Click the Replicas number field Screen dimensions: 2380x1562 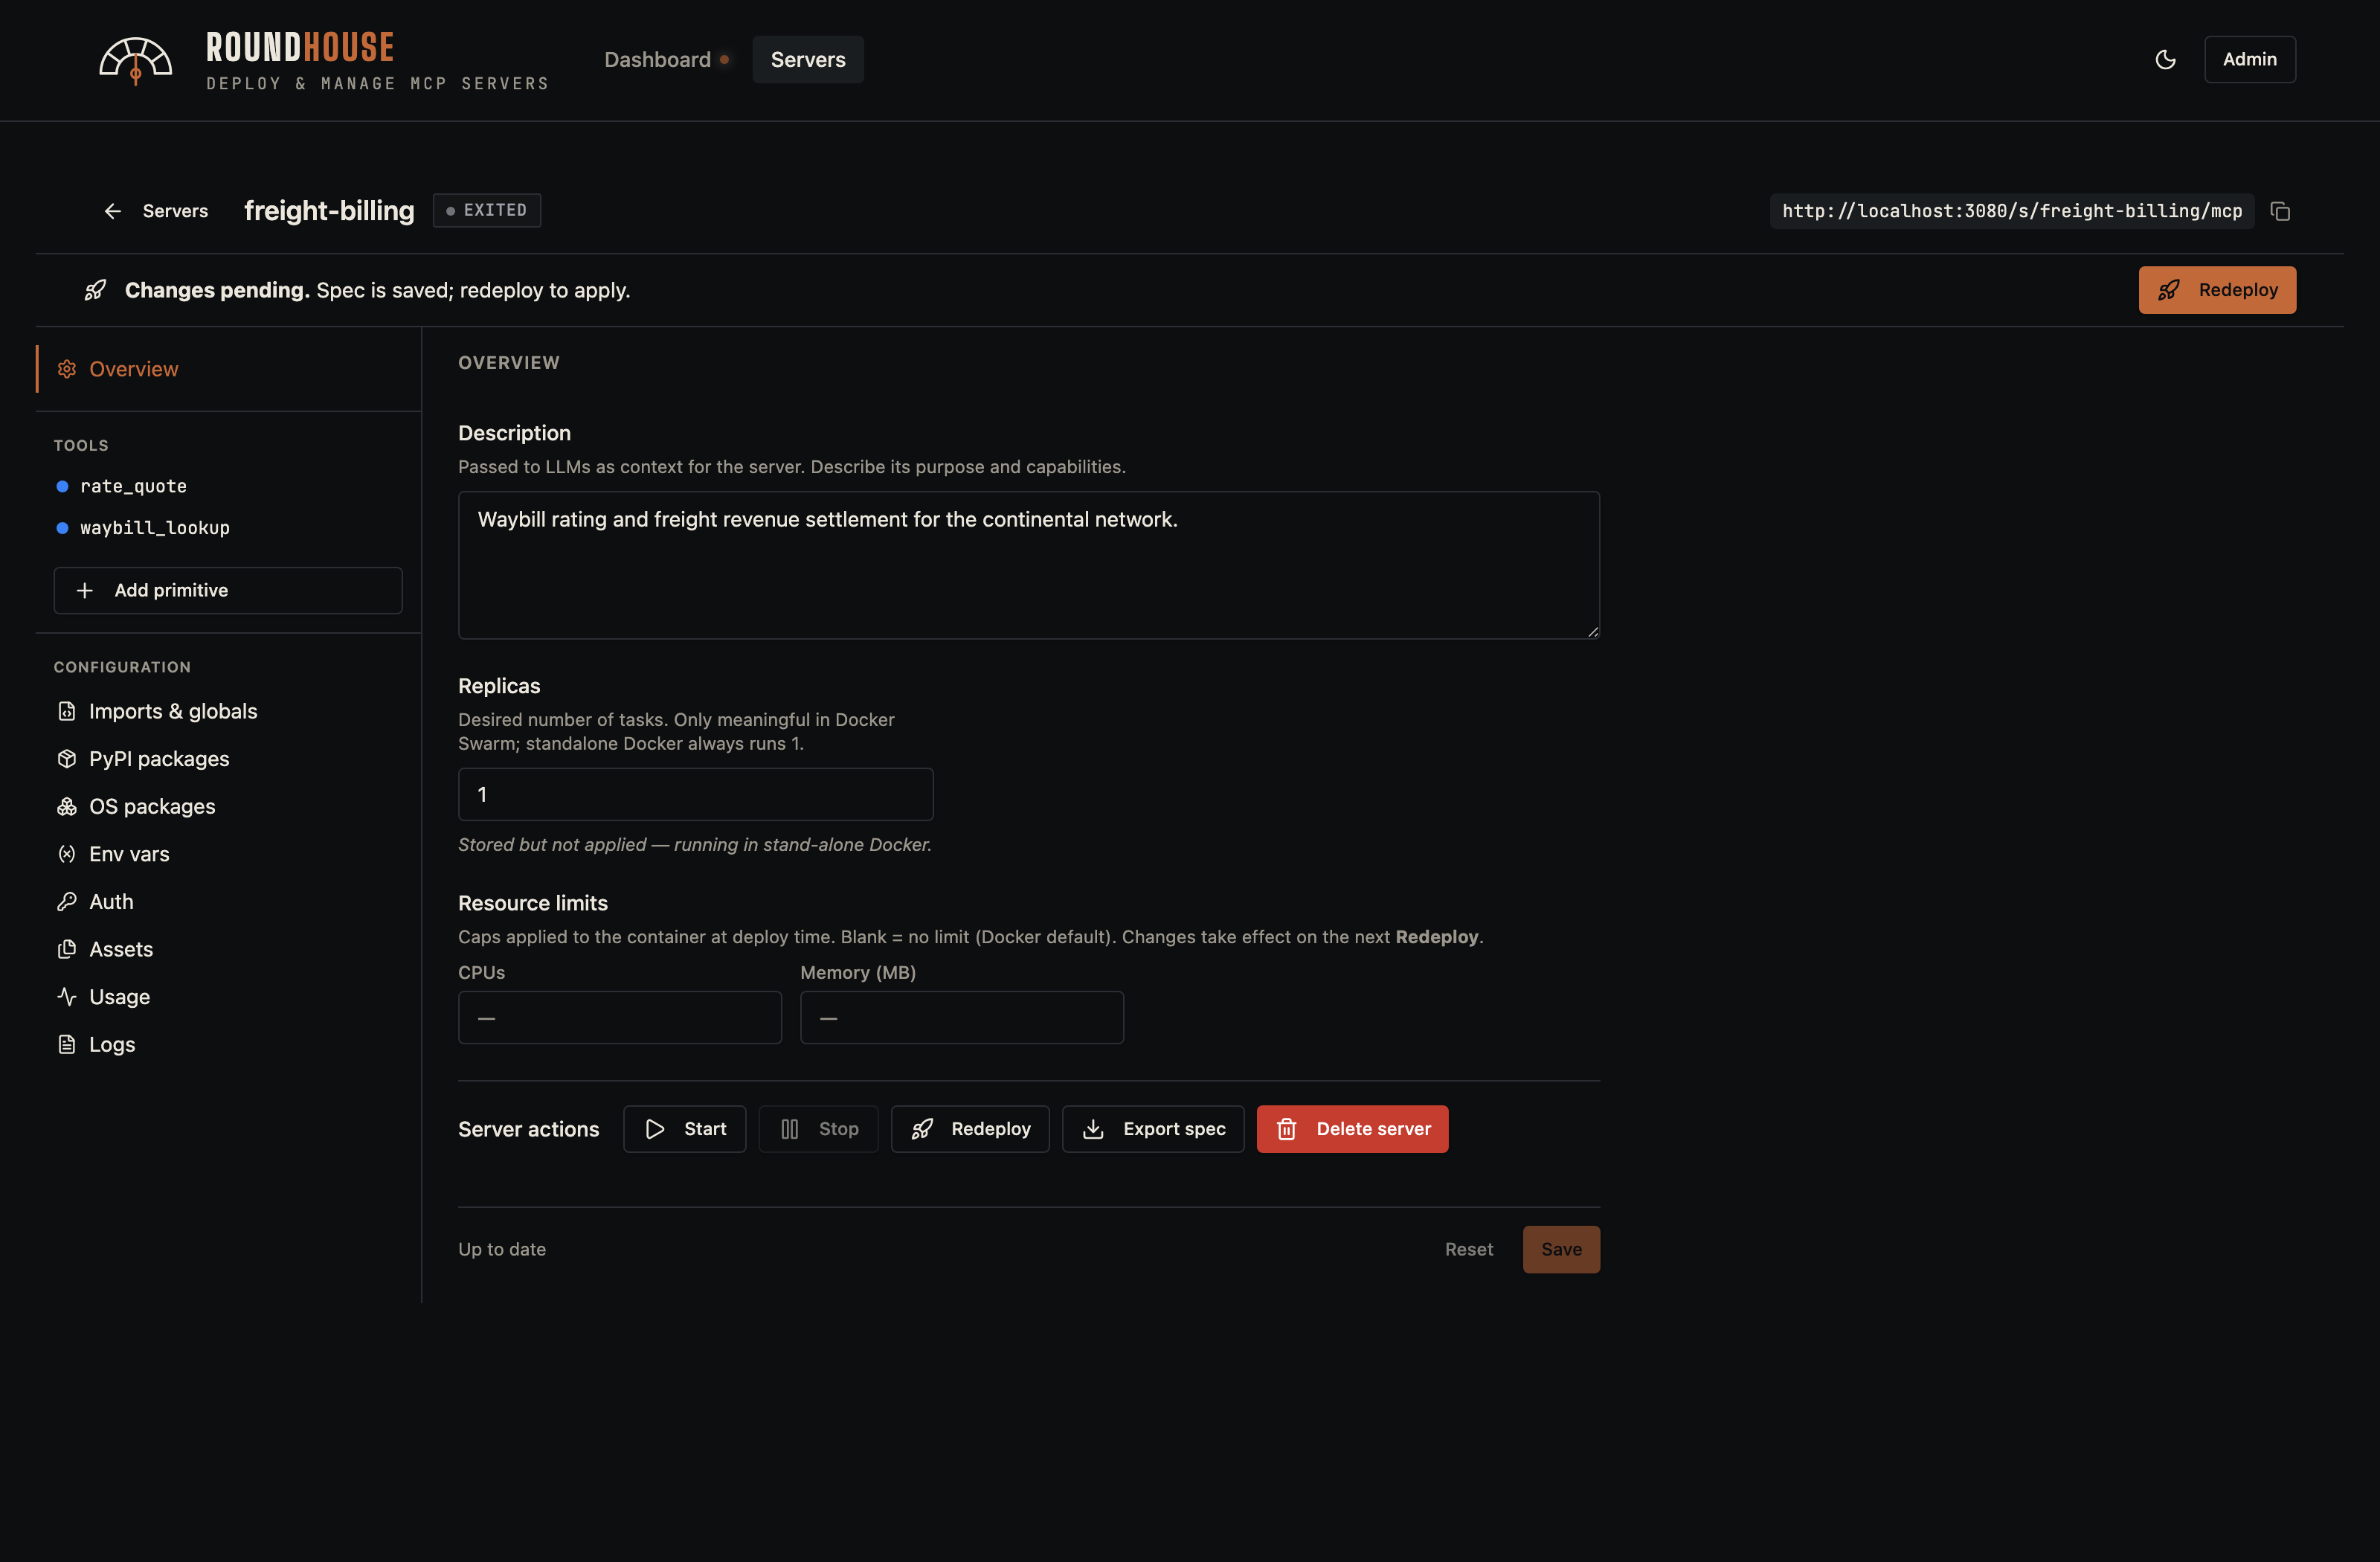click(695, 794)
